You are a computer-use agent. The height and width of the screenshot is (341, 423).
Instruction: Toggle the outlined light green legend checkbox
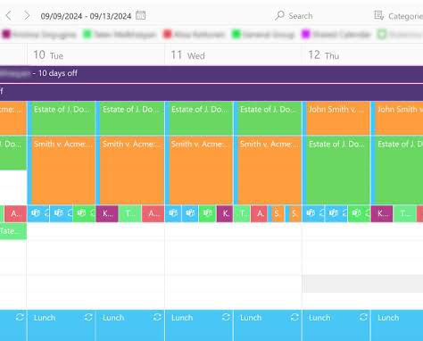[382, 35]
